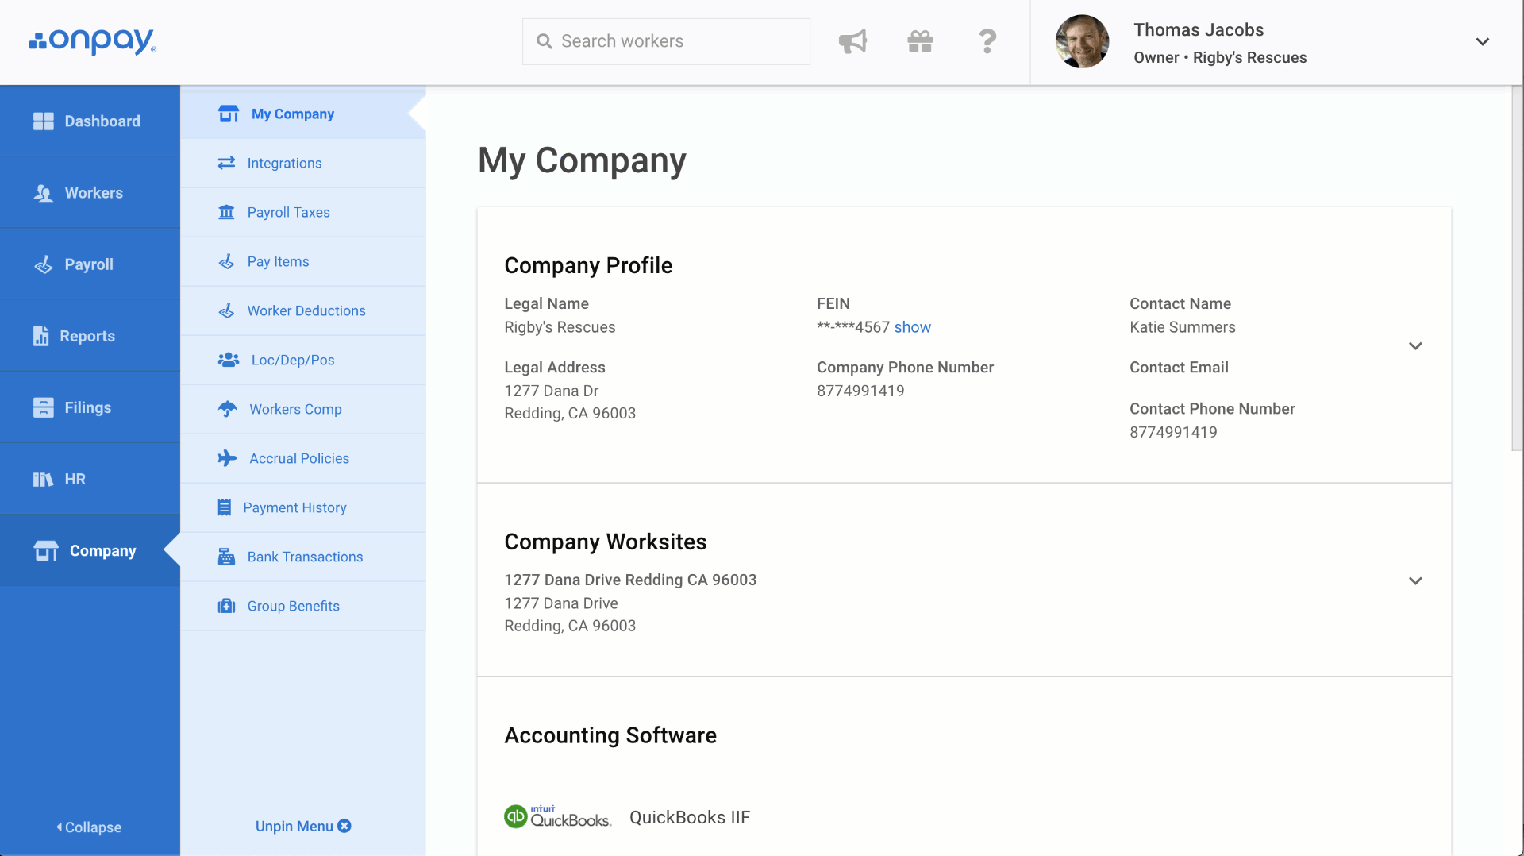Image resolution: width=1524 pixels, height=856 pixels.
Task: Click the show link beside FEIN
Action: point(912,327)
